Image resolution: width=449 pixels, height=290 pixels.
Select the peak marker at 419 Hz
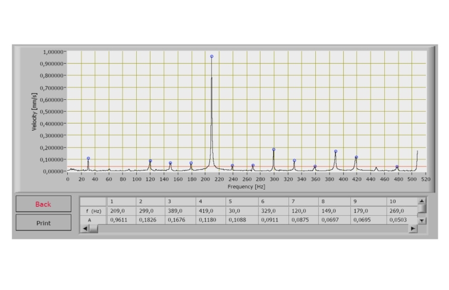click(356, 157)
